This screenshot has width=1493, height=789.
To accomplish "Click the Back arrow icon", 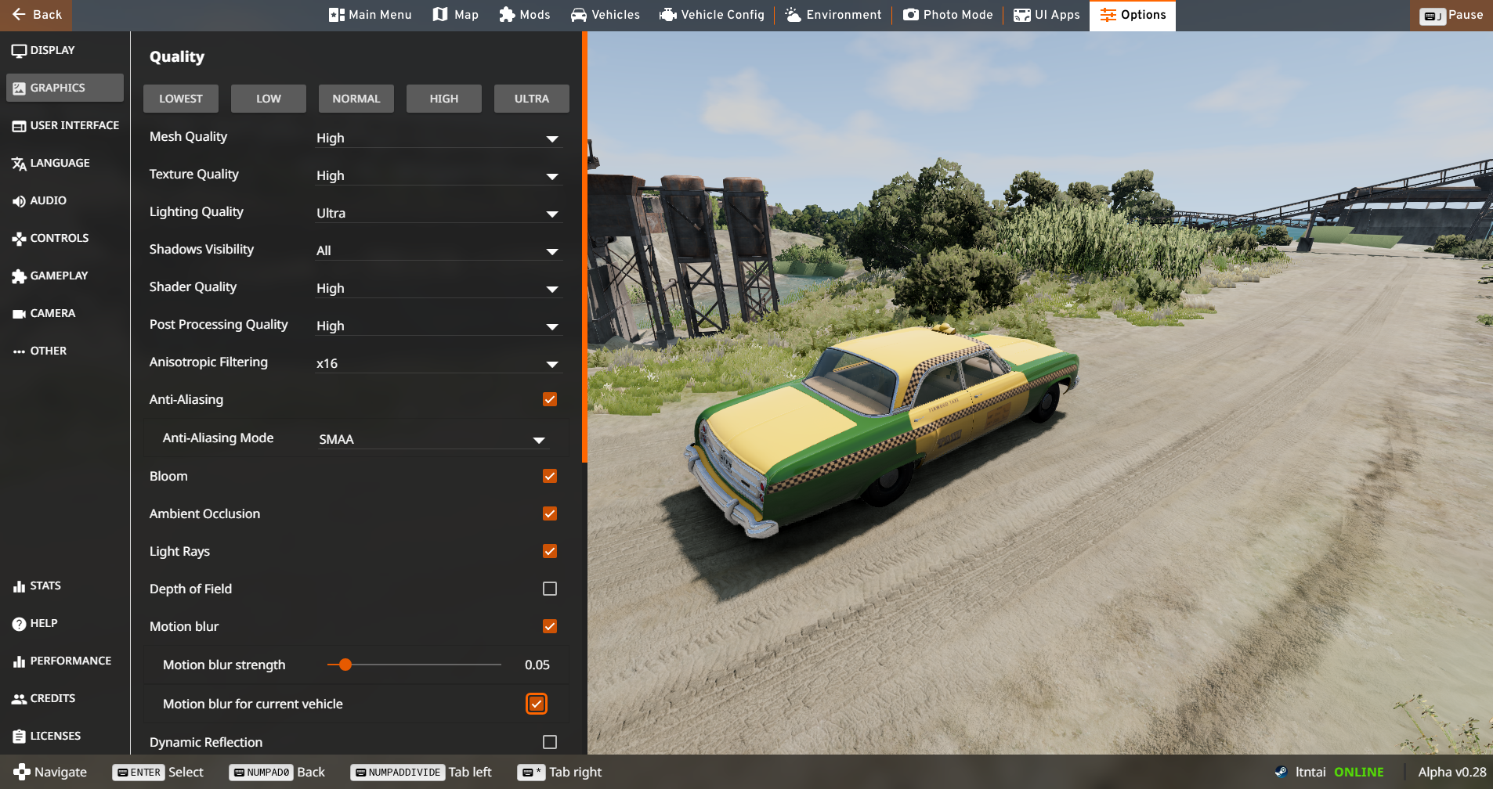I will point(19,15).
